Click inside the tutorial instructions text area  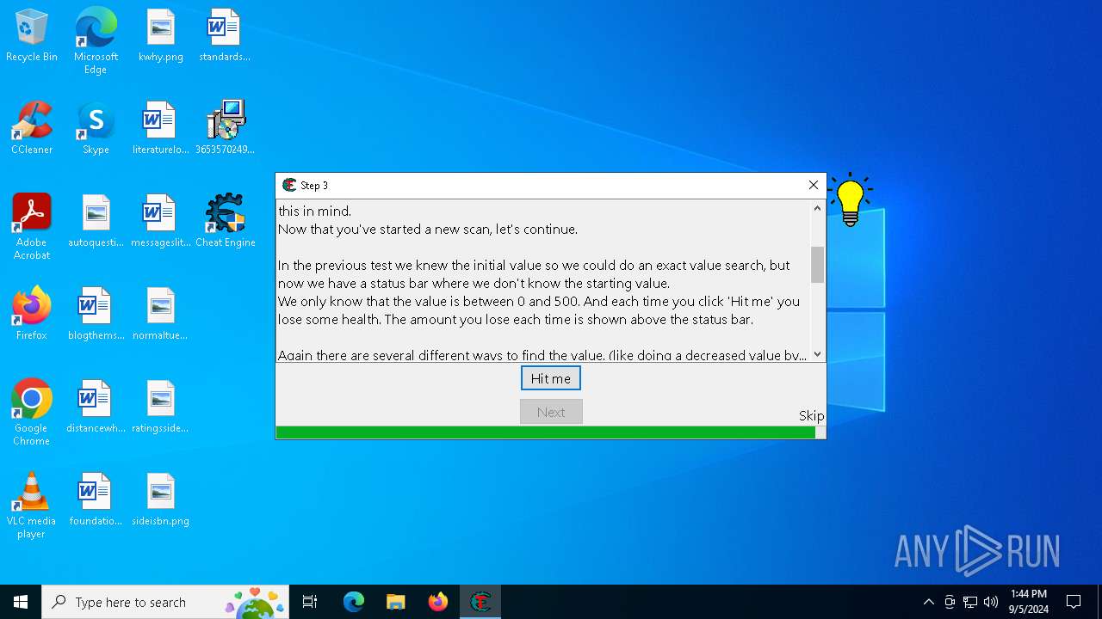pyautogui.click(x=543, y=281)
